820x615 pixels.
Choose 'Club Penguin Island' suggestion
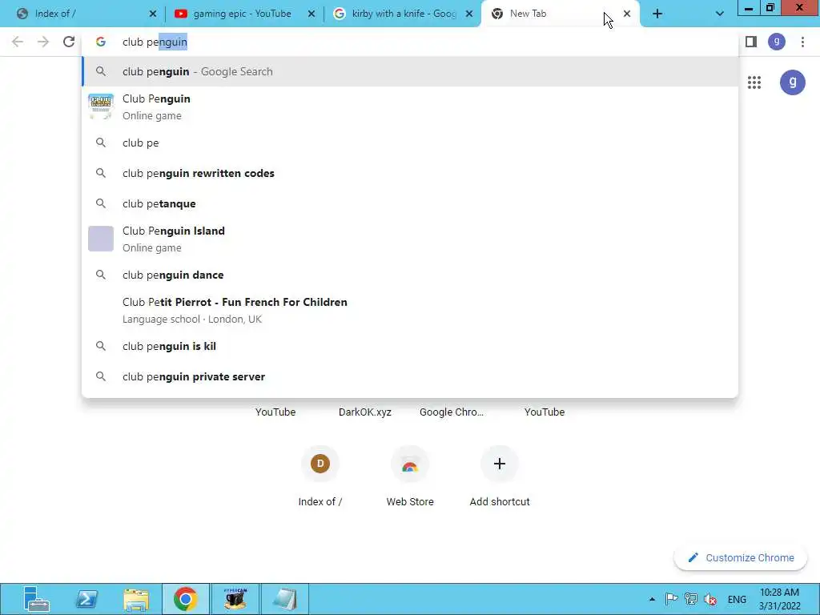(410, 239)
